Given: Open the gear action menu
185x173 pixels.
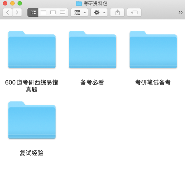Looking at the screenshot, I should coord(99,12).
